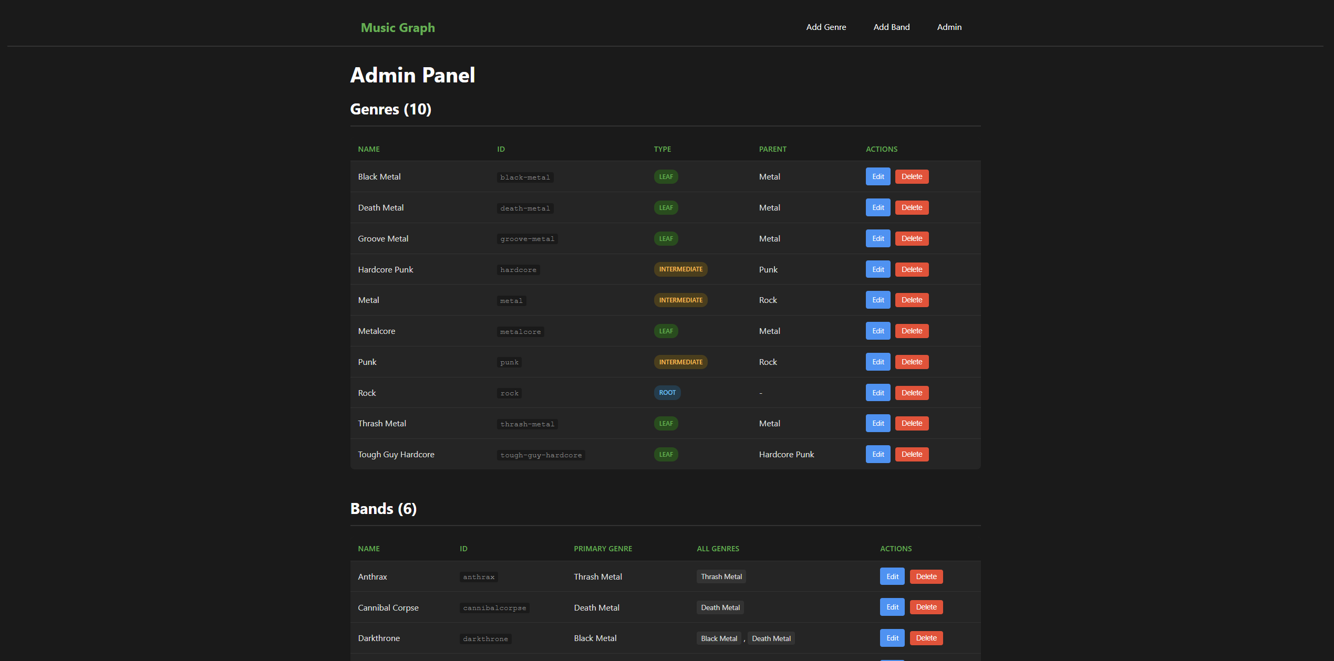Edit the Punk genre
The height and width of the screenshot is (661, 1334).
pos(877,362)
